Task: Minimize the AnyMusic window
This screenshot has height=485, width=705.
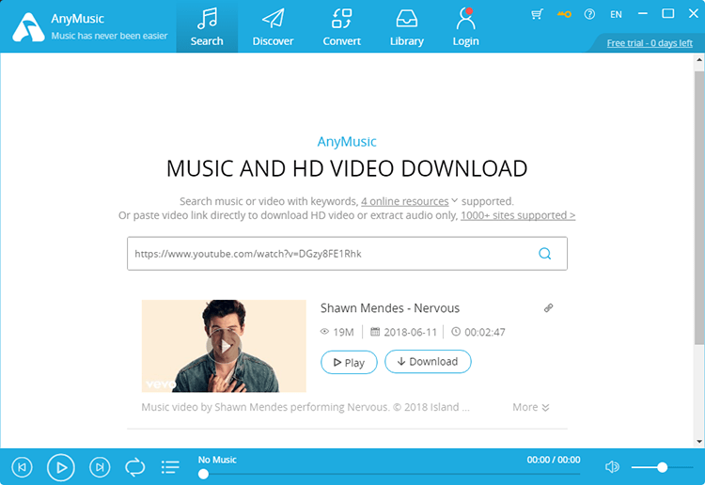Action: [x=643, y=14]
